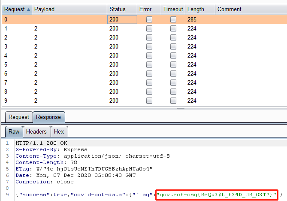Sort results by Request column header
This screenshot has width=287, height=201.
[x=16, y=9]
